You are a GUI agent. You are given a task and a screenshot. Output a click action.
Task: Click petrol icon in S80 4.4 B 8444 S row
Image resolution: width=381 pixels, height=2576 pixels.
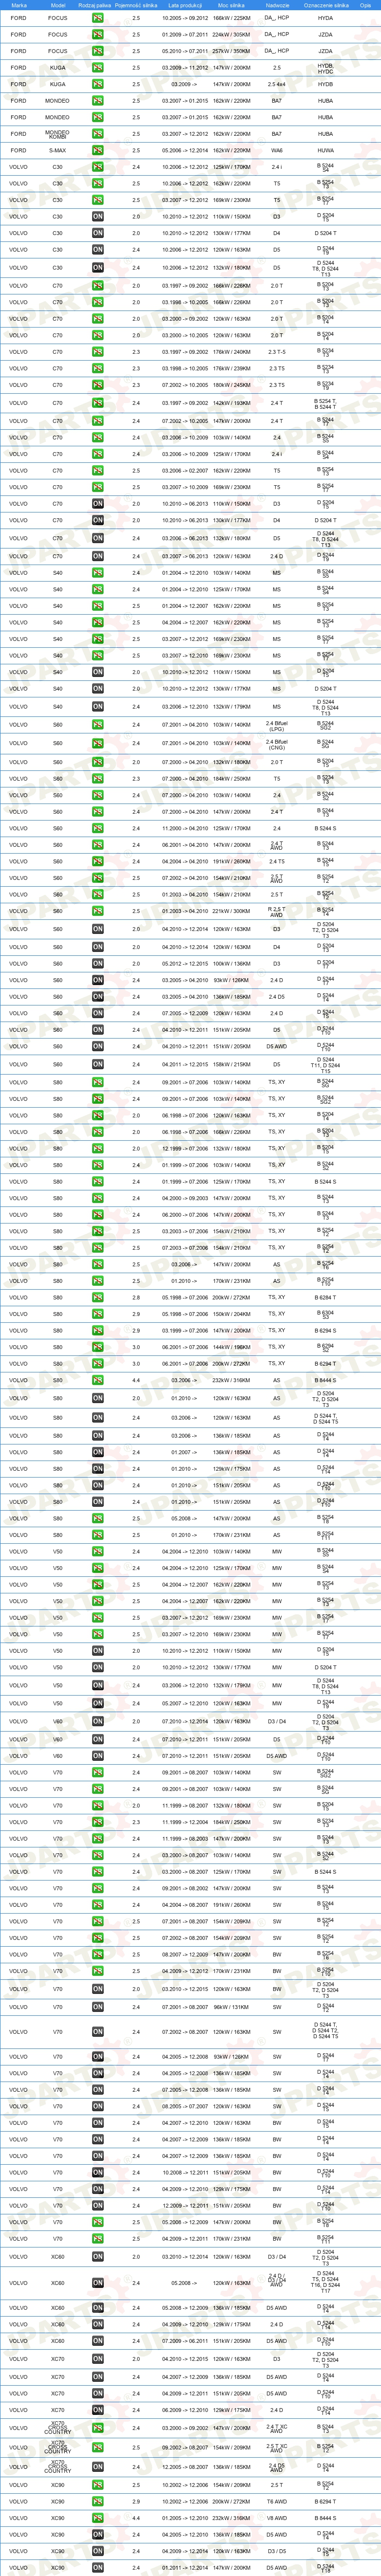point(97,1380)
